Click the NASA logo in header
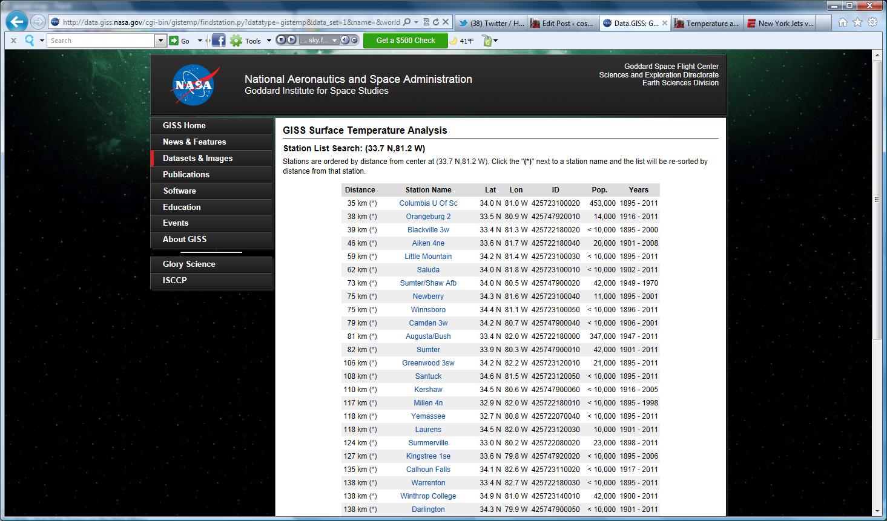Viewport: 887px width, 521px height. click(x=194, y=85)
